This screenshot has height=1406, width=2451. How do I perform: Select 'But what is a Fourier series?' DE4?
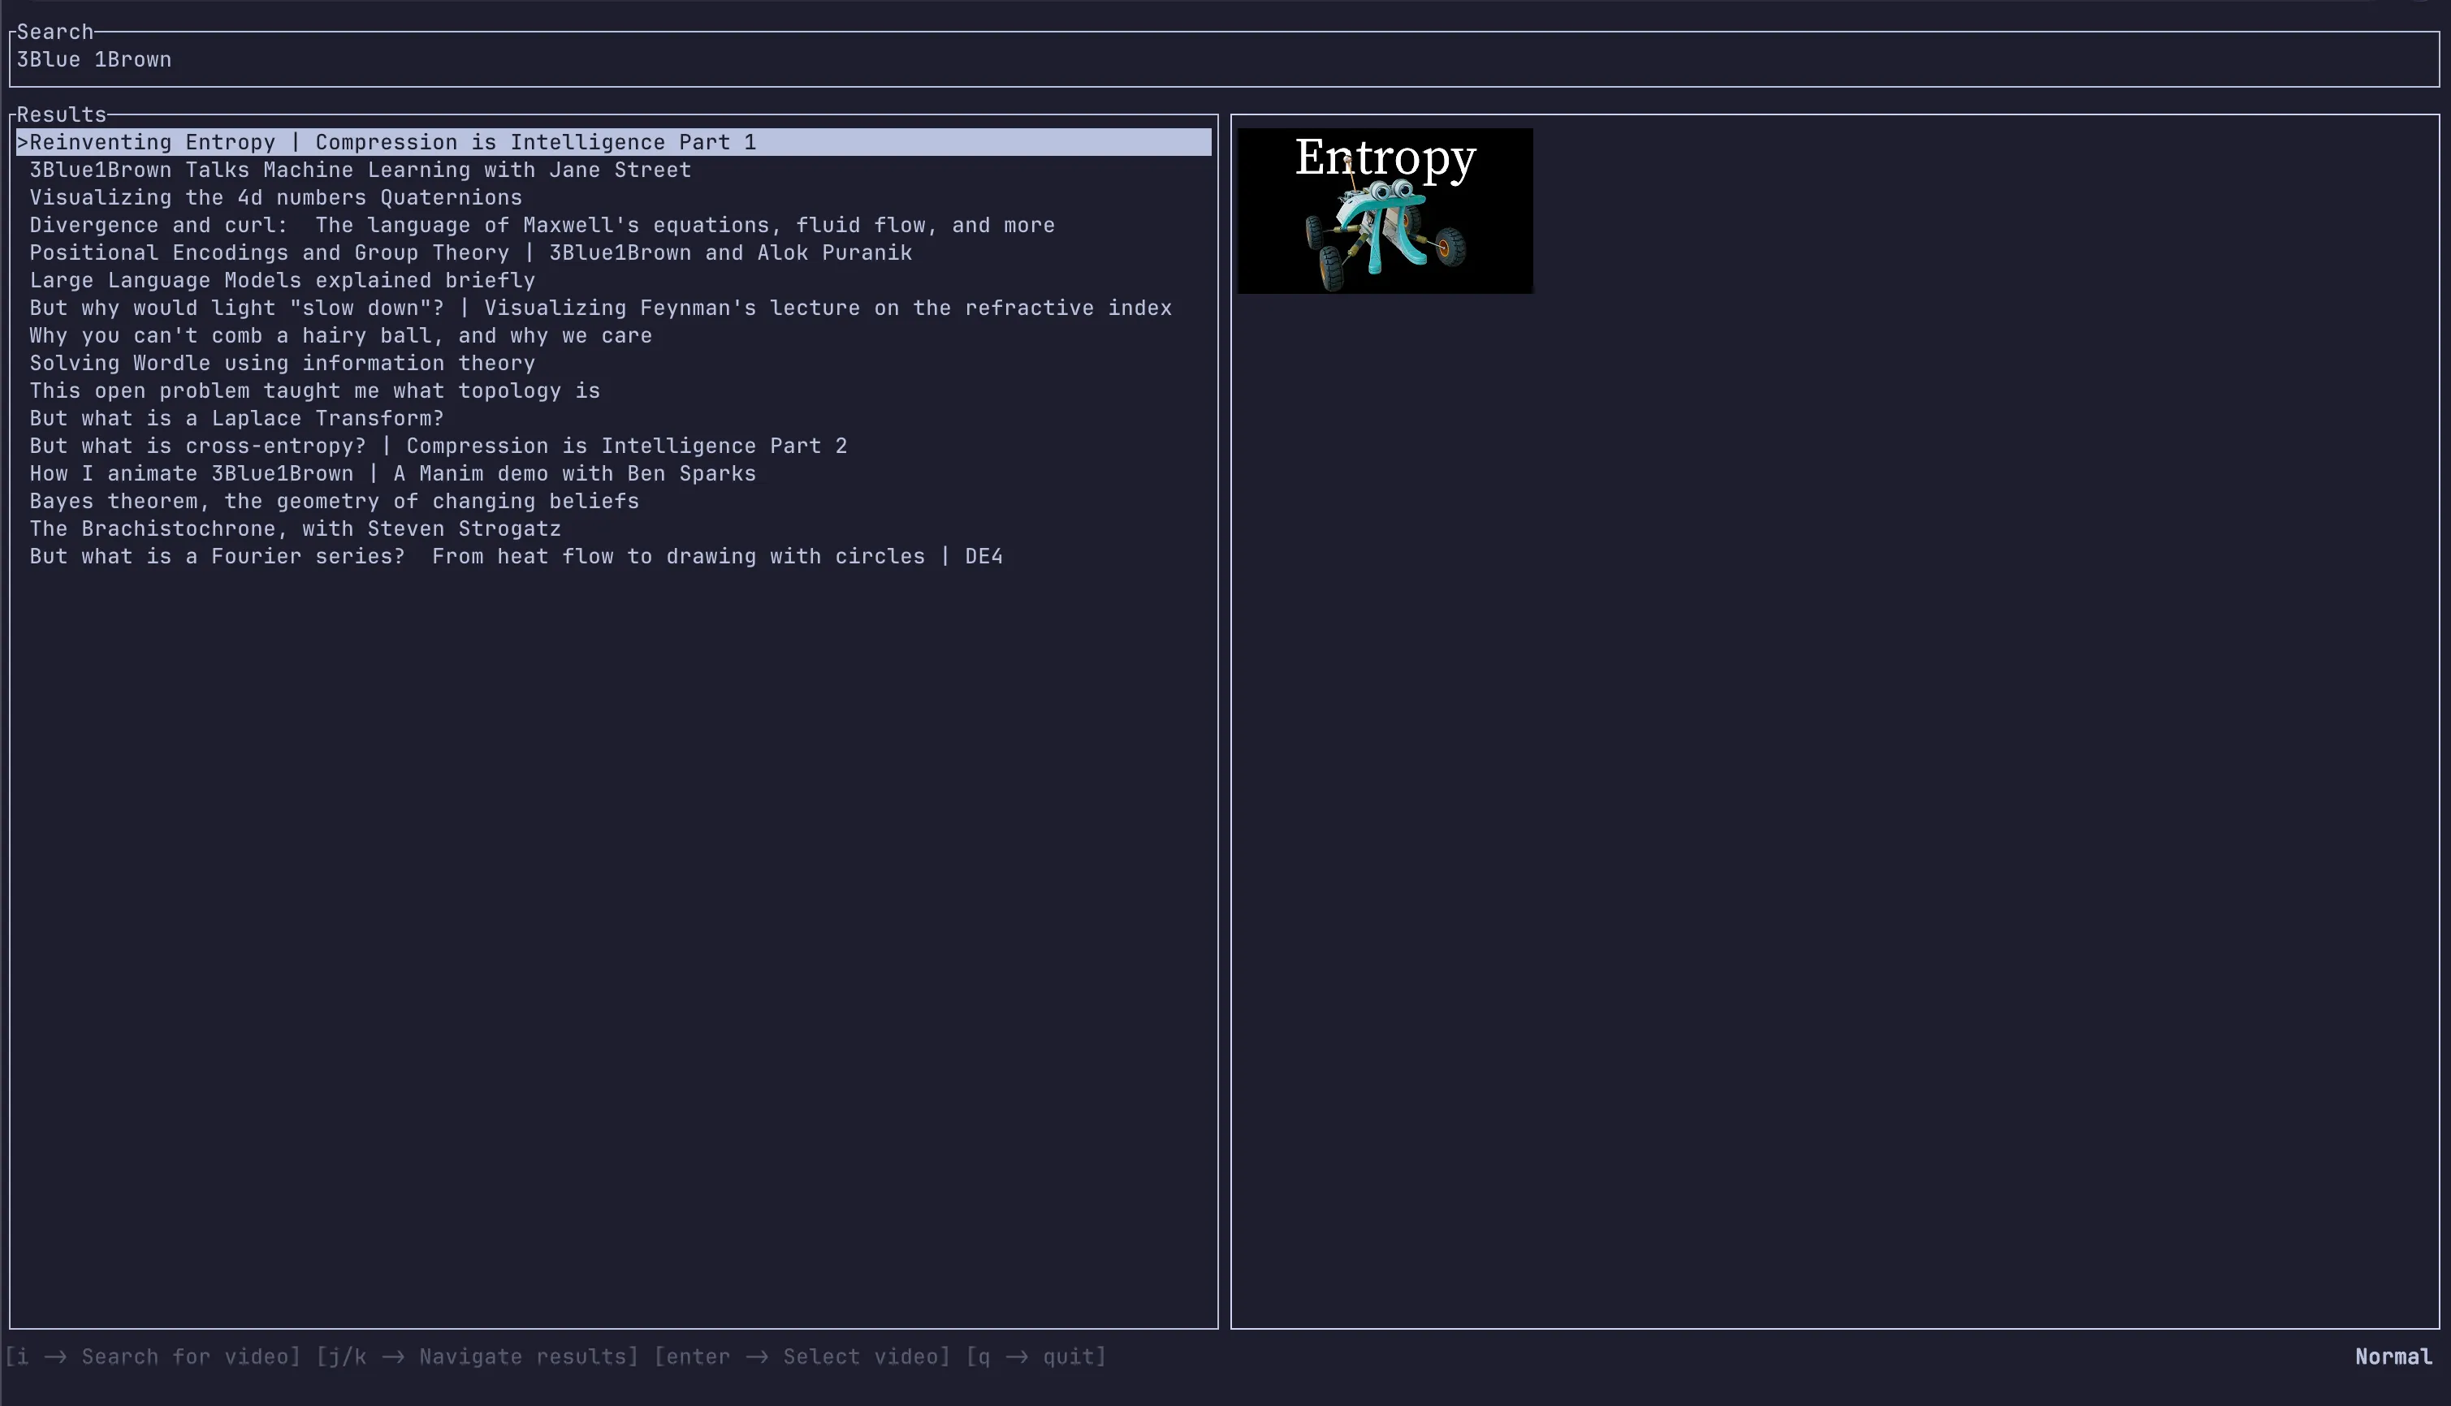pyautogui.click(x=613, y=557)
